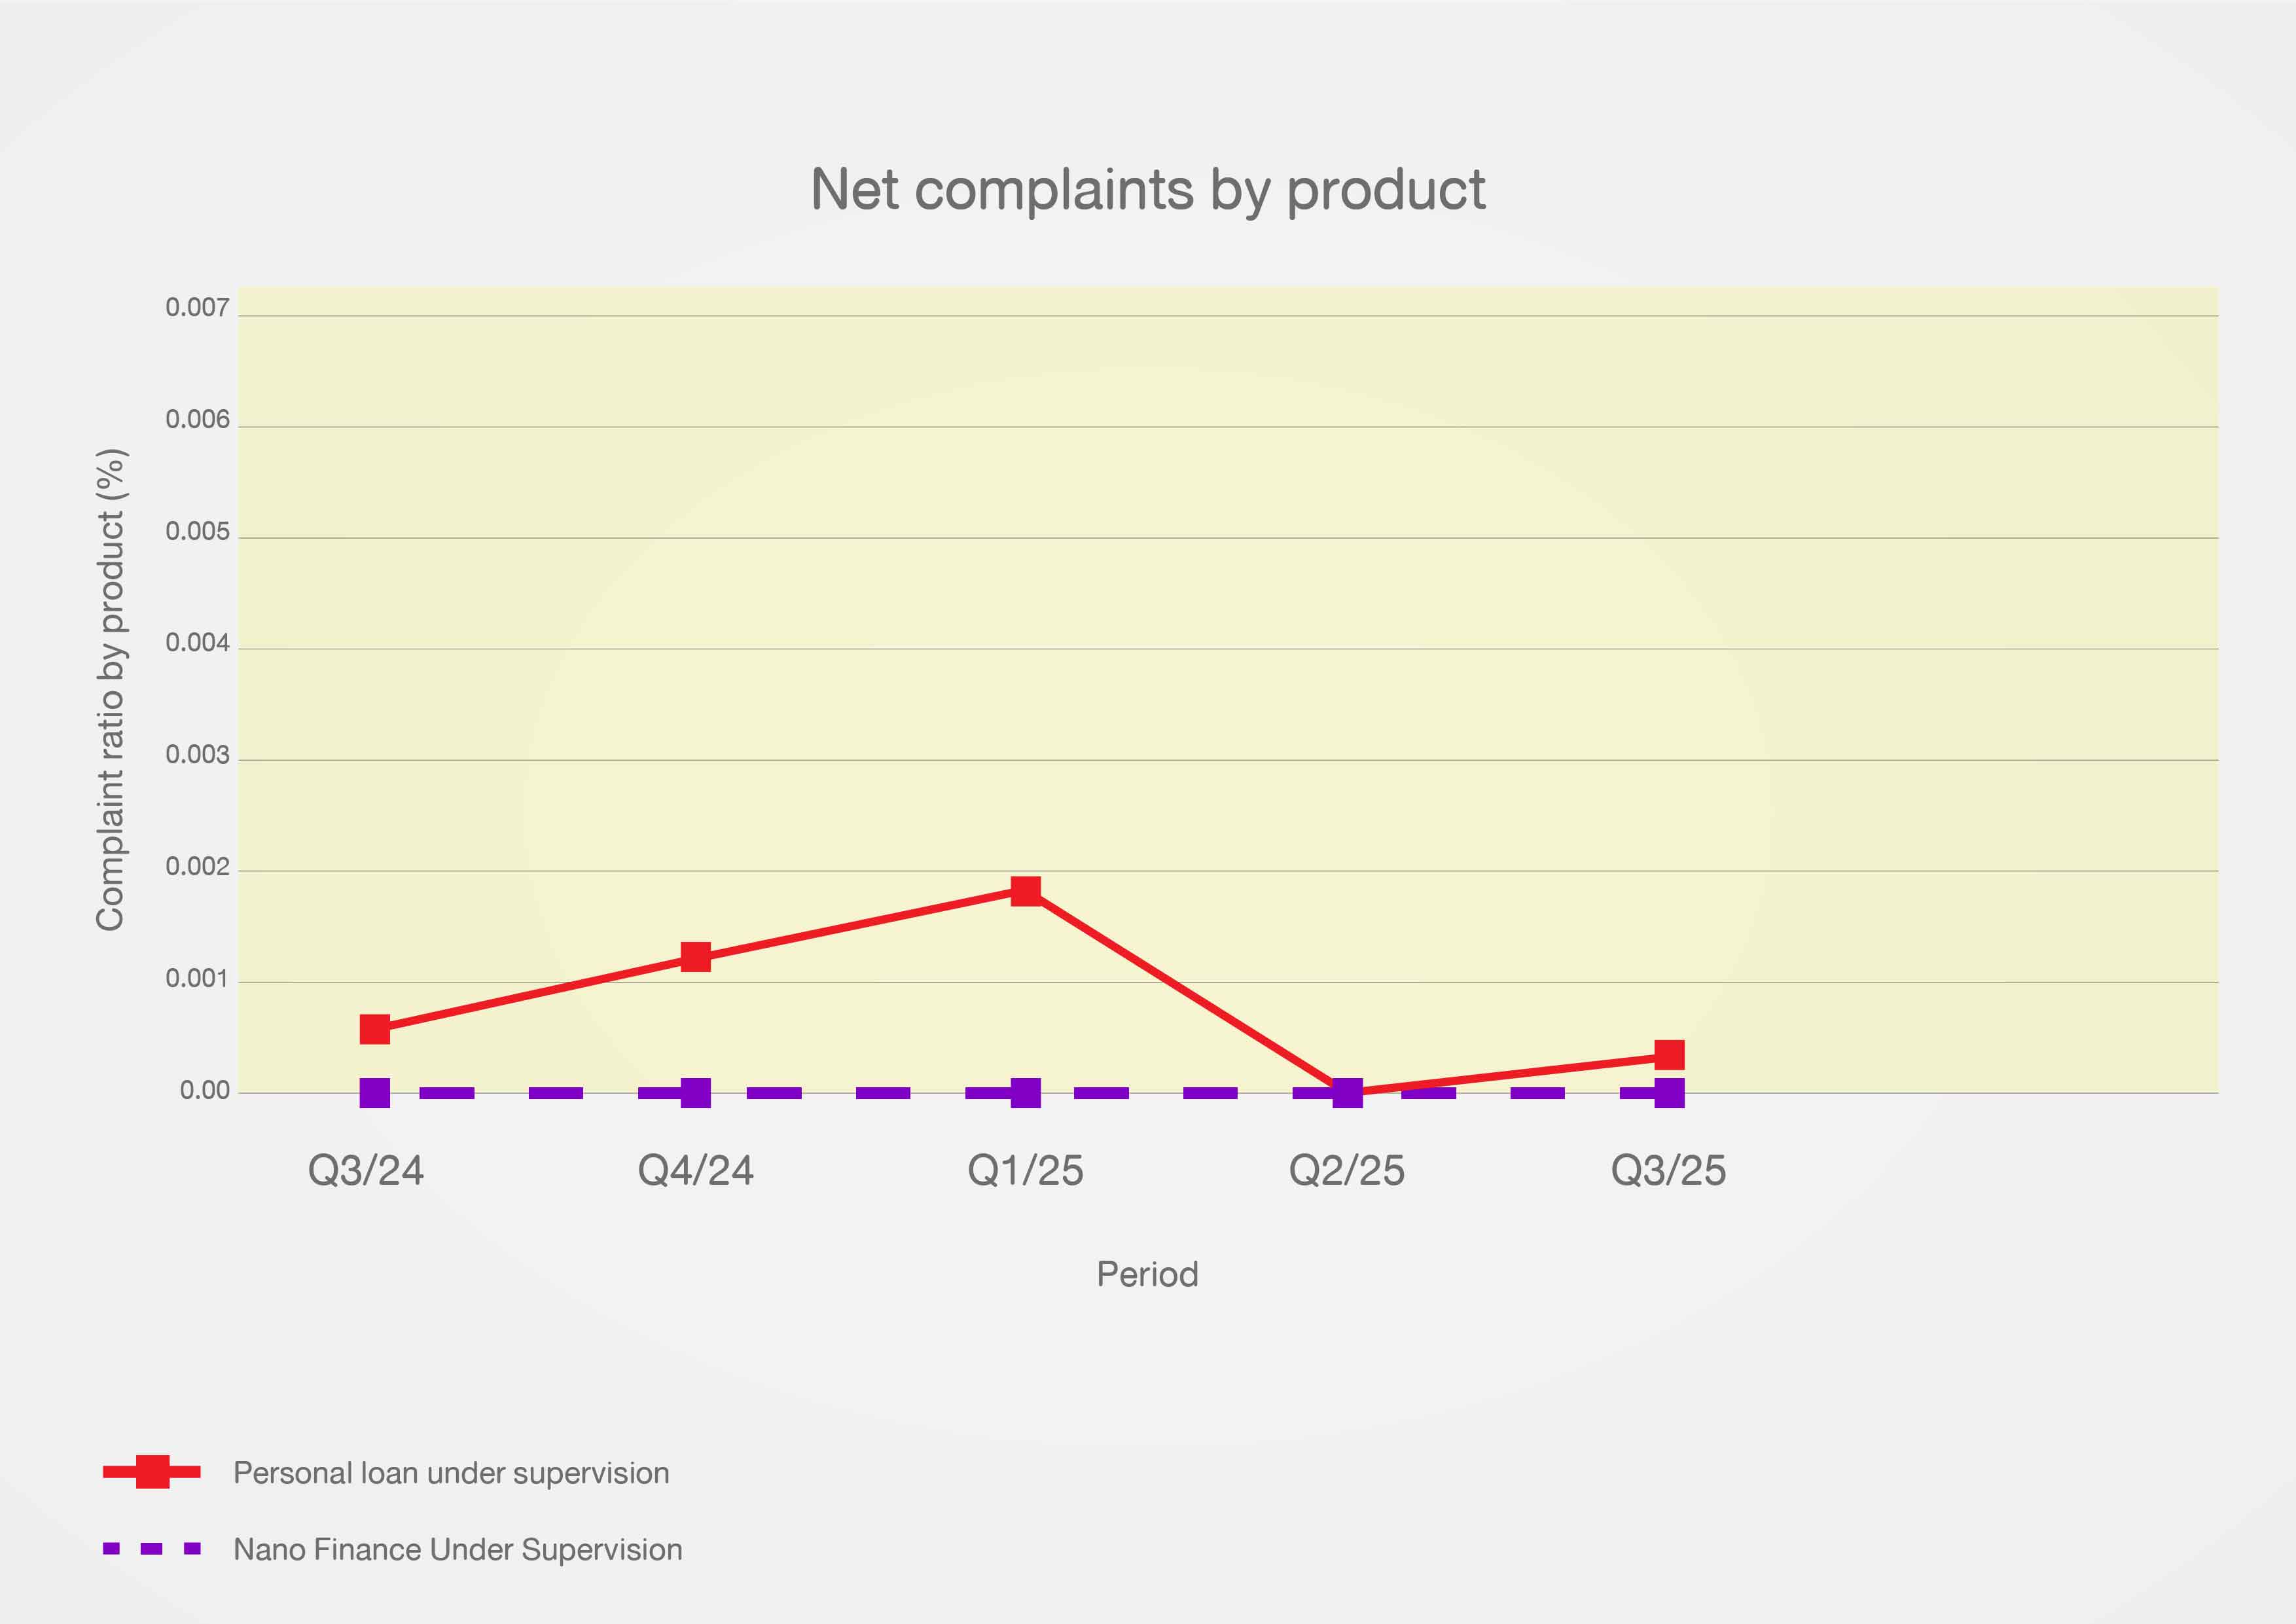The height and width of the screenshot is (1624, 2296).
Task: Select the Q3/24 x-axis label
Action: coord(366,1170)
